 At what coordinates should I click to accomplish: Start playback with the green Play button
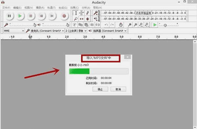[20, 16]
